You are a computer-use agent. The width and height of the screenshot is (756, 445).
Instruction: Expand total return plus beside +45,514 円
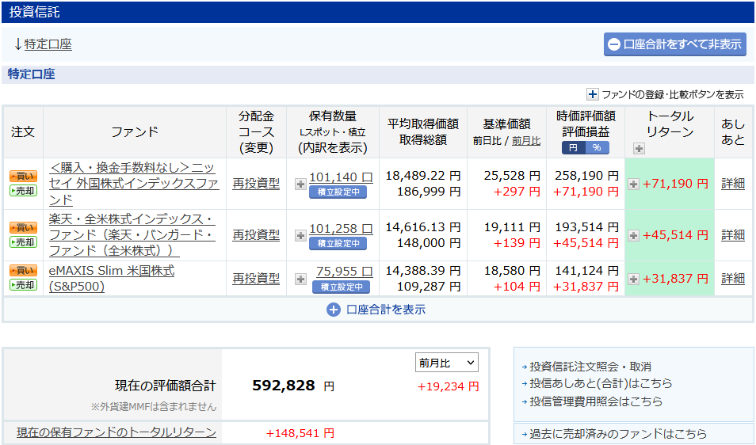coord(633,235)
